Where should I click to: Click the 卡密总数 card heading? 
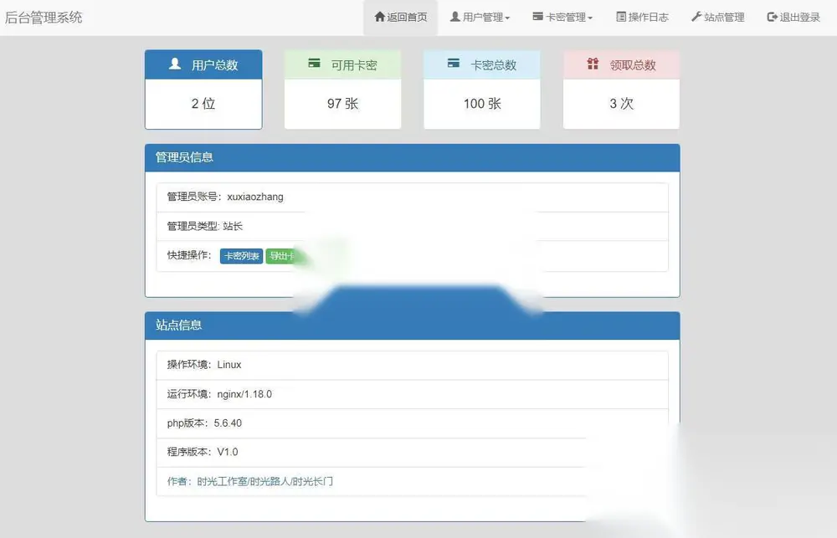pos(482,64)
